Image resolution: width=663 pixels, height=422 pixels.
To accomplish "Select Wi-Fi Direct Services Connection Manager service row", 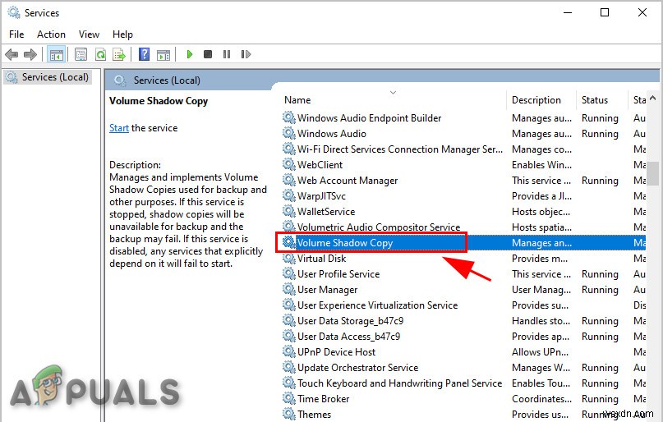I will pos(463,149).
